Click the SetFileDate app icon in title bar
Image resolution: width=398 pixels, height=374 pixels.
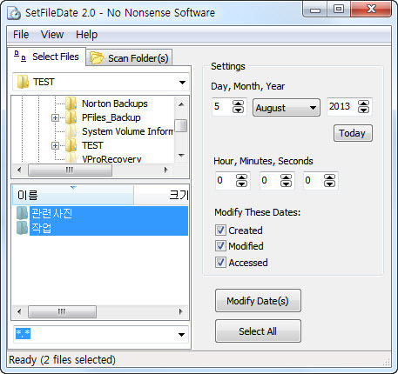tap(14, 13)
